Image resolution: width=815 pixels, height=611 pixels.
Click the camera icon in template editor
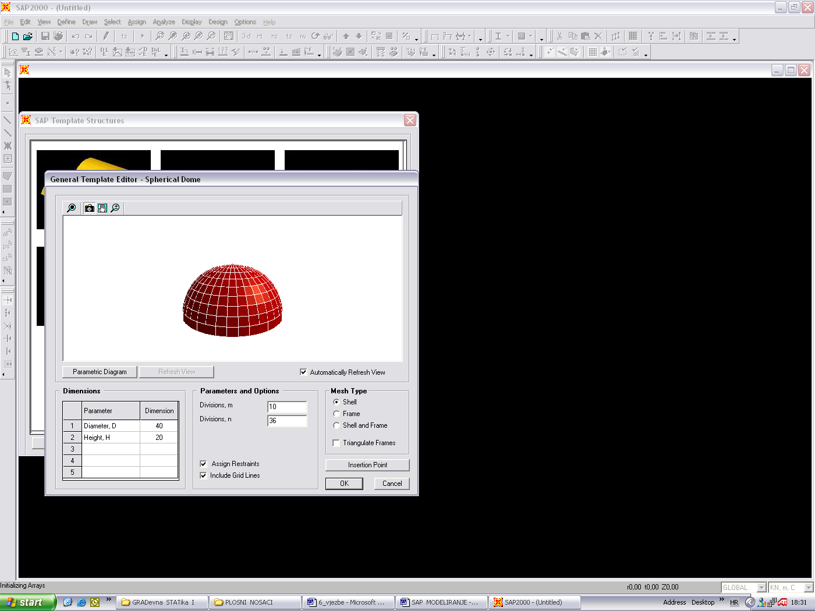(89, 208)
